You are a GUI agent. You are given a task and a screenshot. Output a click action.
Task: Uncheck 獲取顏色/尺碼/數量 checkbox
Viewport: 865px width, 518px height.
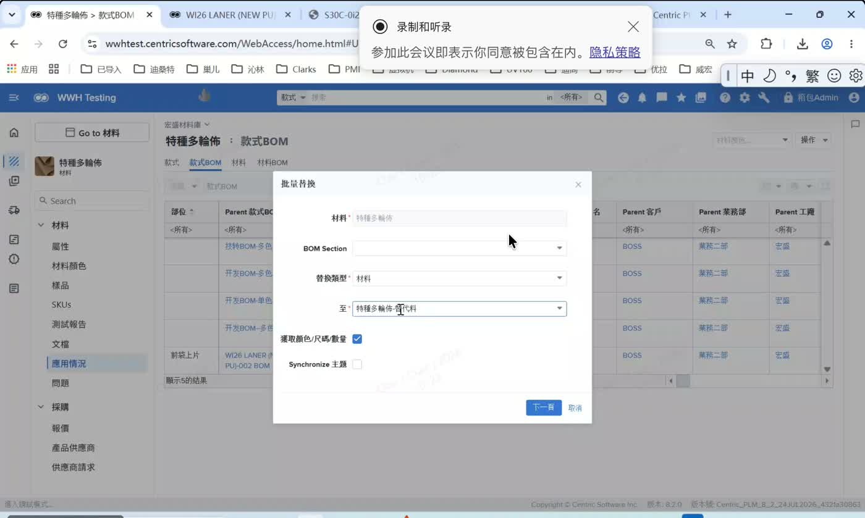pyautogui.click(x=357, y=339)
